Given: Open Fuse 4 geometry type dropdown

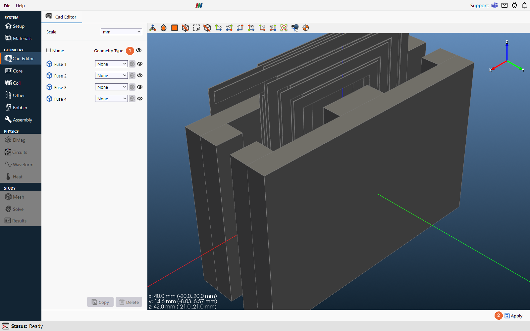Looking at the screenshot, I should tap(111, 99).
